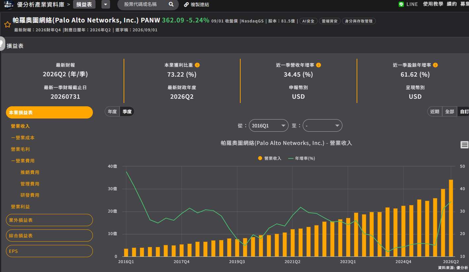469x272 pixels.
Task: Open the 從 2016Q1 start dropdown
Action: pos(269,125)
